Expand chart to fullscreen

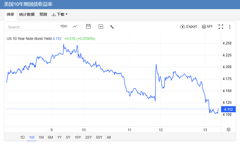tap(221, 27)
